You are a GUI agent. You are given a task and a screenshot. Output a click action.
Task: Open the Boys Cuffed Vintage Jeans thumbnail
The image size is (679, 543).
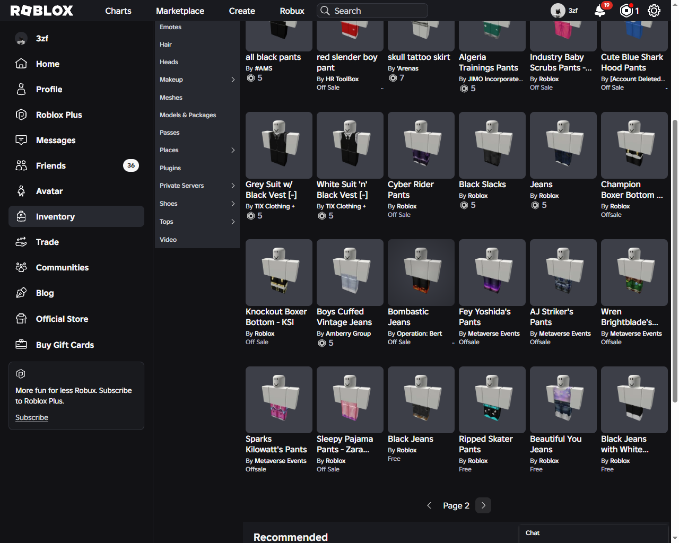pos(350,273)
